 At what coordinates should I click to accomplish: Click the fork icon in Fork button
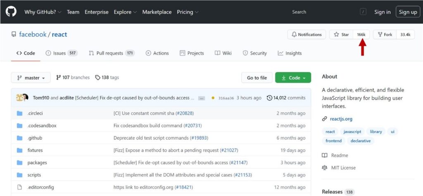click(x=380, y=35)
